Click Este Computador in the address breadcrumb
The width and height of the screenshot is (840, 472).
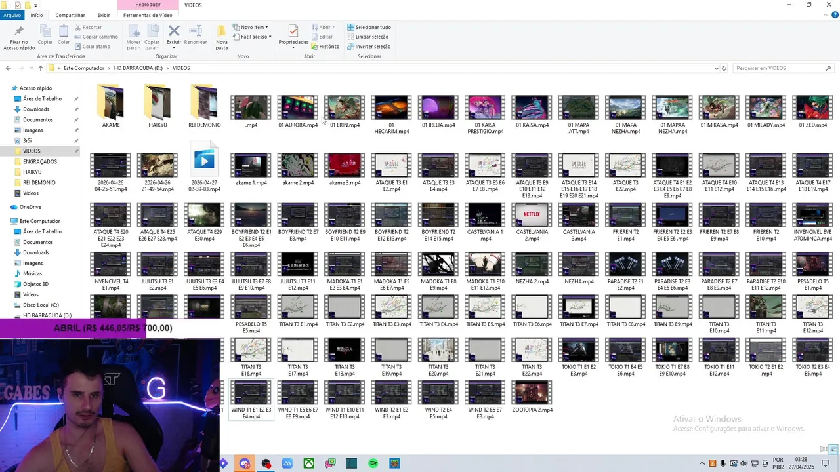pos(84,68)
